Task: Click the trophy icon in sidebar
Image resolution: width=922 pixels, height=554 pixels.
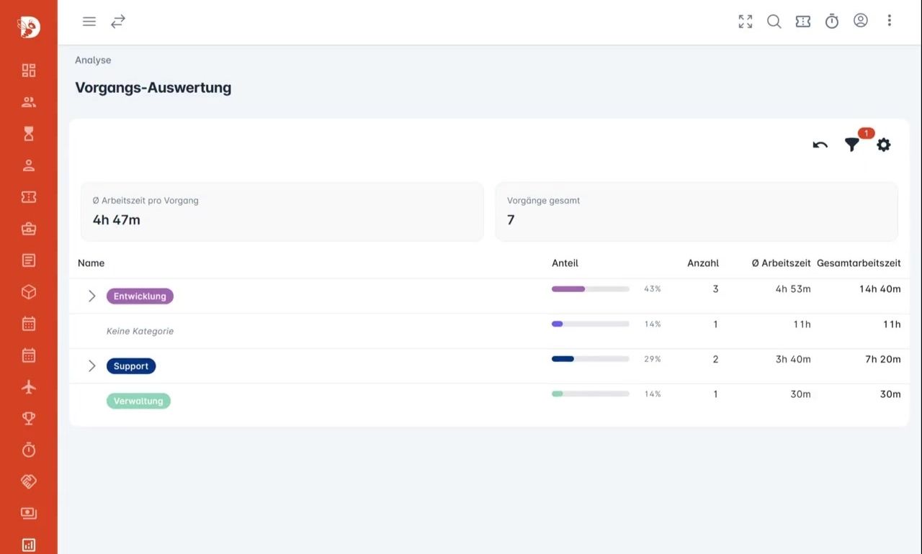Action: (29, 419)
